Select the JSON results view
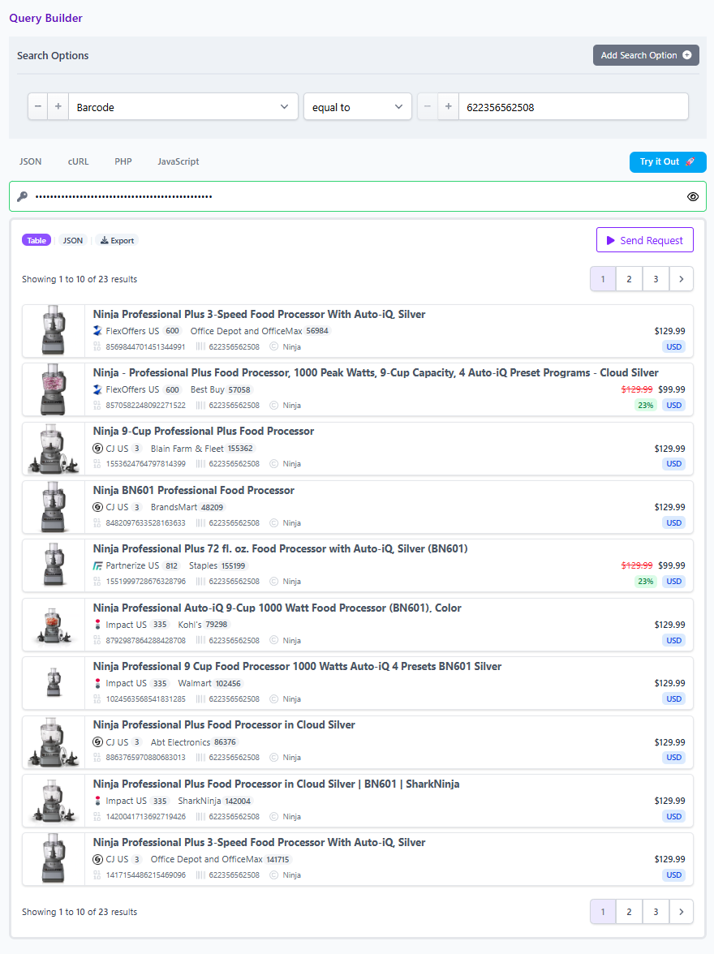The width and height of the screenshot is (714, 954). (73, 240)
